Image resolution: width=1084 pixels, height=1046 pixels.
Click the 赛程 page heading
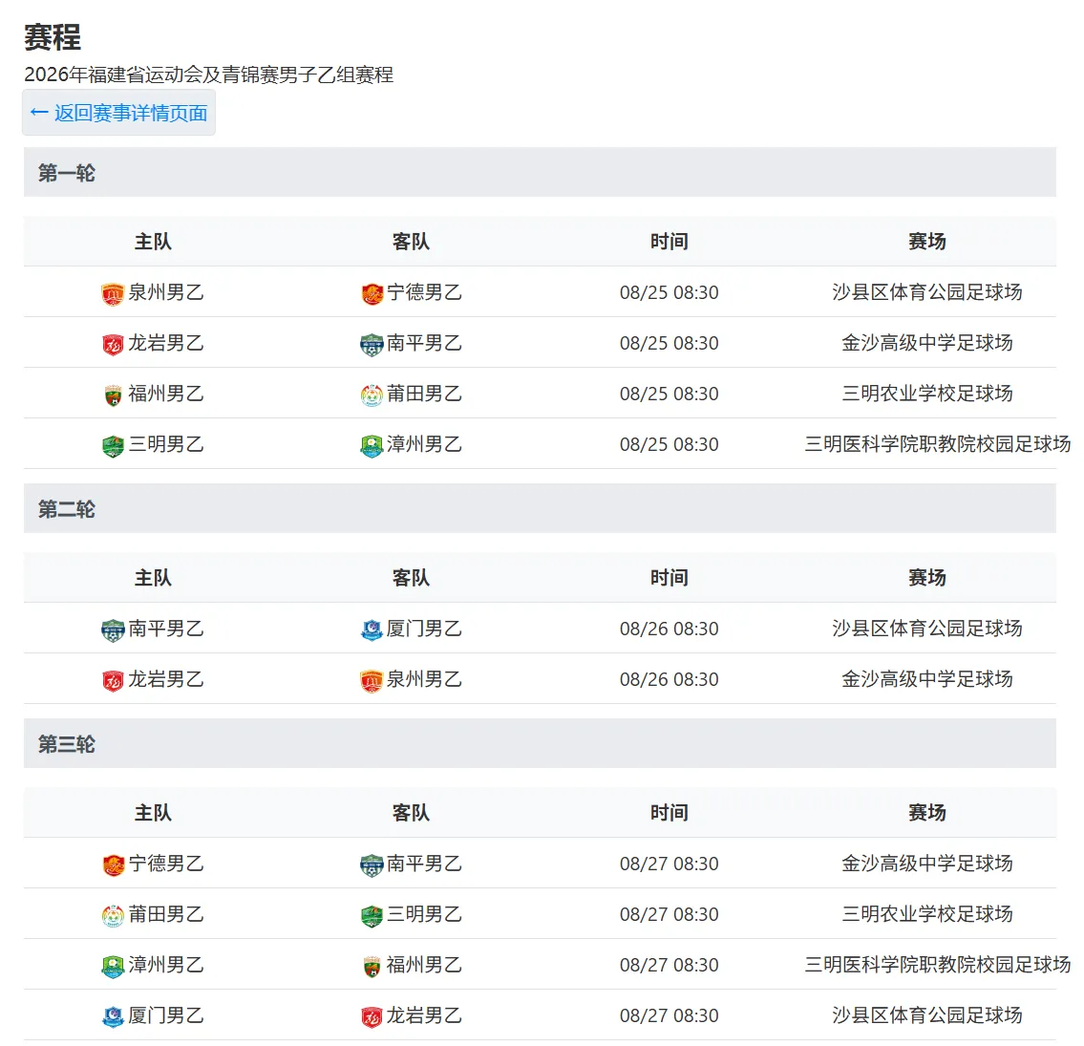[x=53, y=36]
